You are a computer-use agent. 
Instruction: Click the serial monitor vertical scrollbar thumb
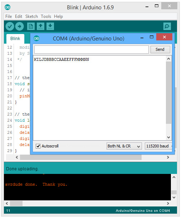[x=169, y=92]
